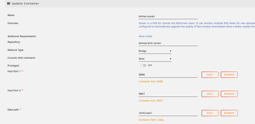Image resolution: width=255 pixels, height=124 pixels.
Task: Click the Sonarr overview description text
Action: tap(197, 25)
